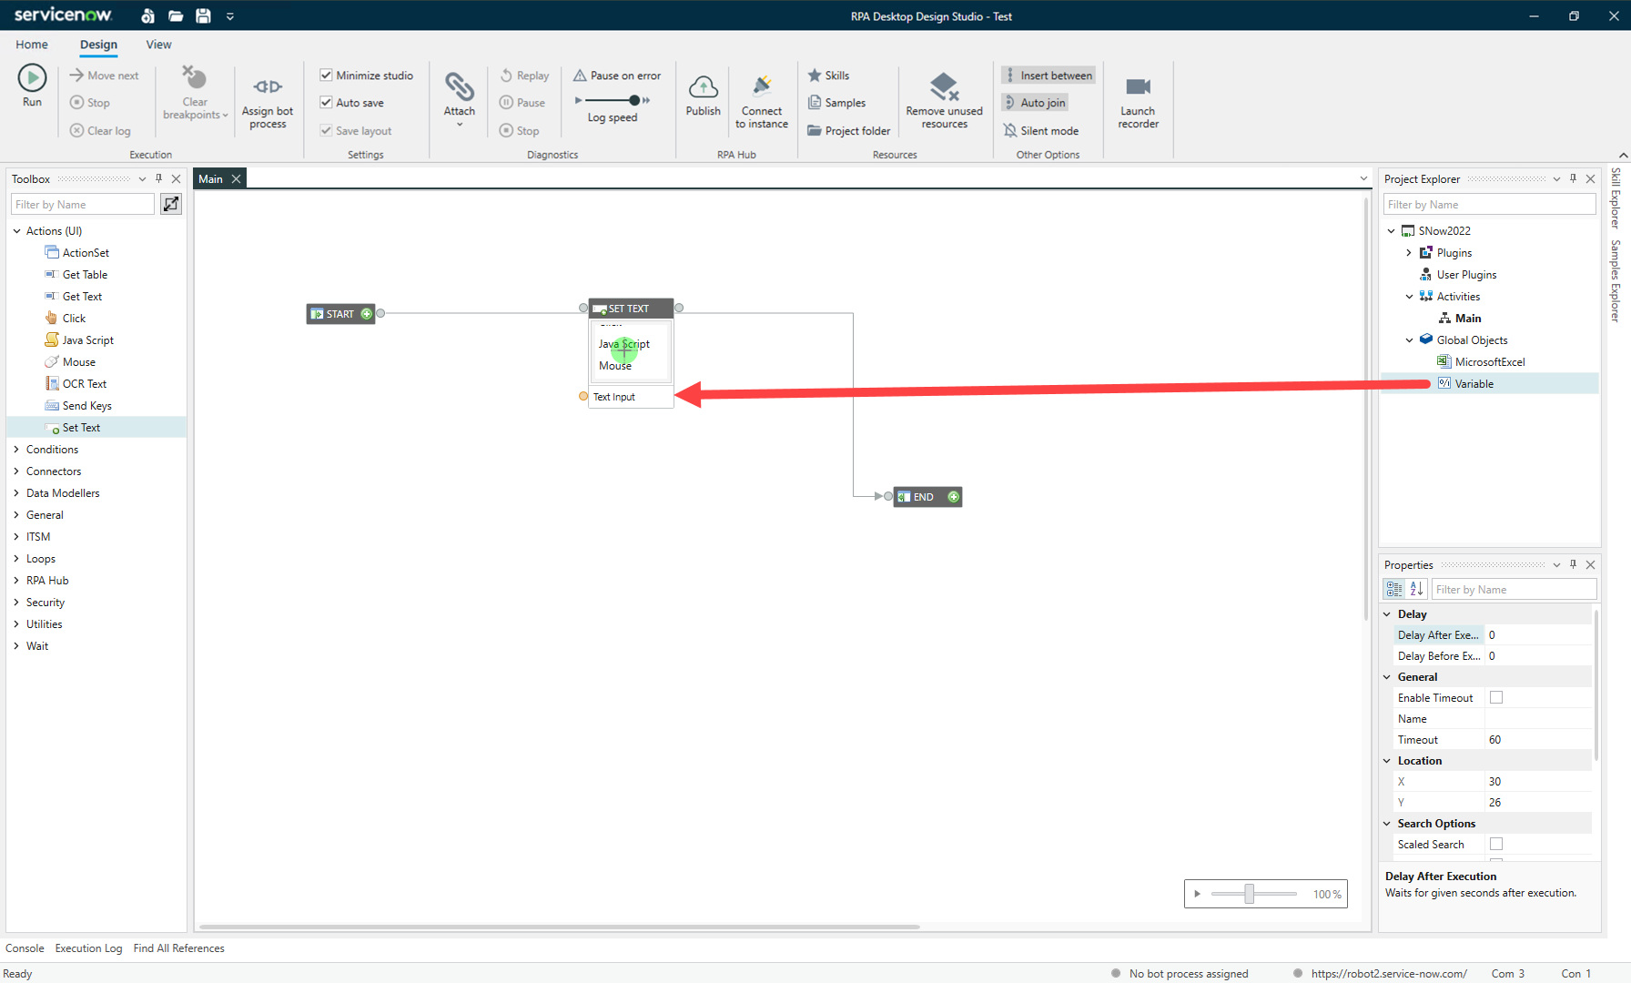
Task: Select the Main activity
Action: (x=1467, y=319)
